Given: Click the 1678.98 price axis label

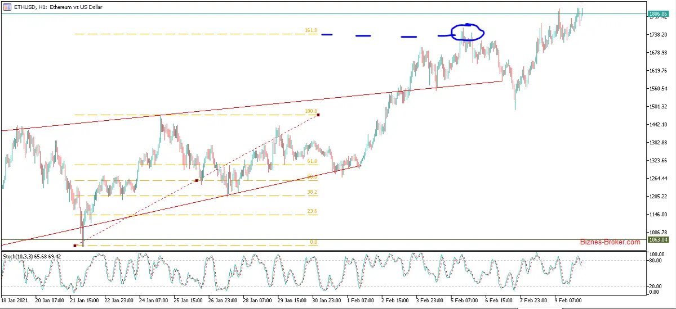Looking at the screenshot, I should 658,53.
